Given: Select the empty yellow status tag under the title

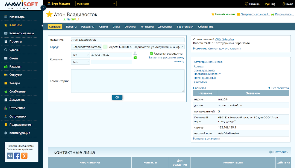Looking at the screenshot, I should 77,19.
